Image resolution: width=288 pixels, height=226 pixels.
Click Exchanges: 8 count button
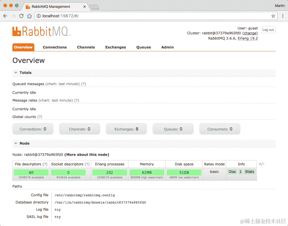126,129
